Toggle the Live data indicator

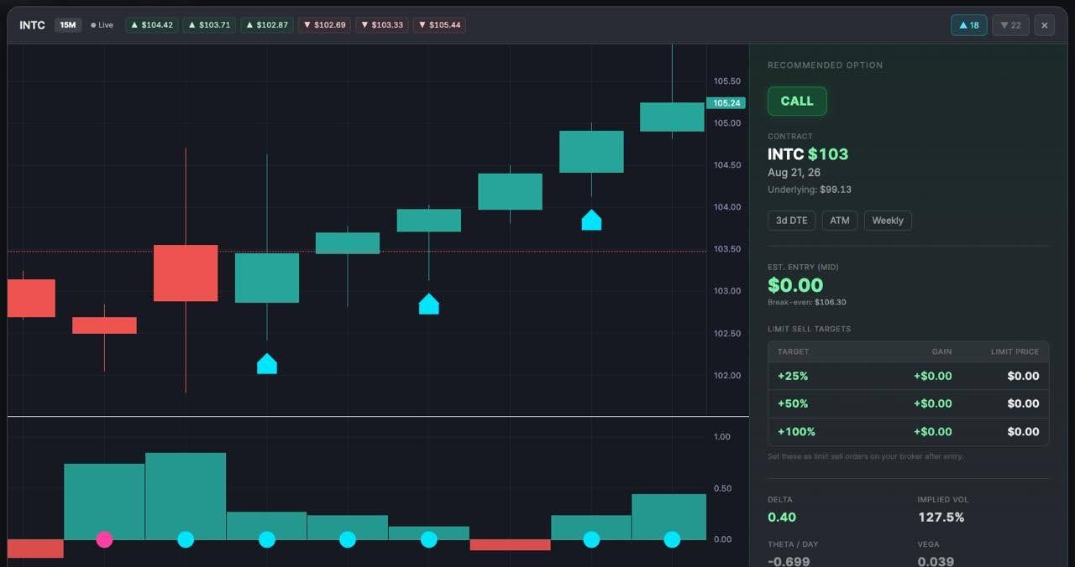click(x=102, y=25)
